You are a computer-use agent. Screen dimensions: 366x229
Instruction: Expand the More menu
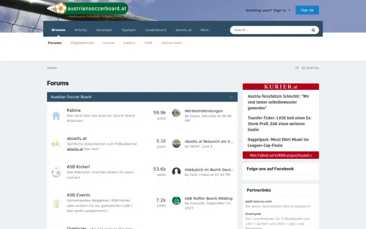coord(204,30)
